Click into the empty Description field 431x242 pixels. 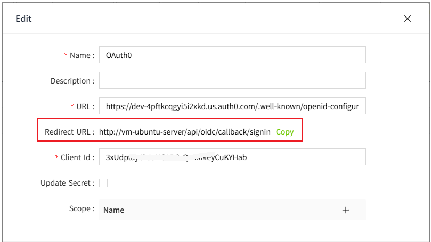tap(232, 80)
